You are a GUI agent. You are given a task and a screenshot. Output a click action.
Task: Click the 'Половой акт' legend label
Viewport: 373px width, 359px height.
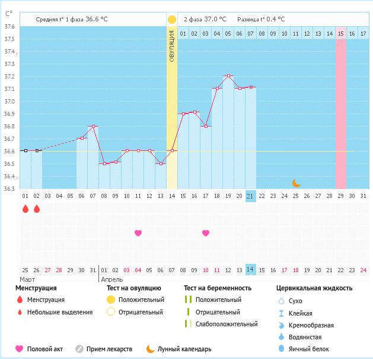[x=45, y=349]
